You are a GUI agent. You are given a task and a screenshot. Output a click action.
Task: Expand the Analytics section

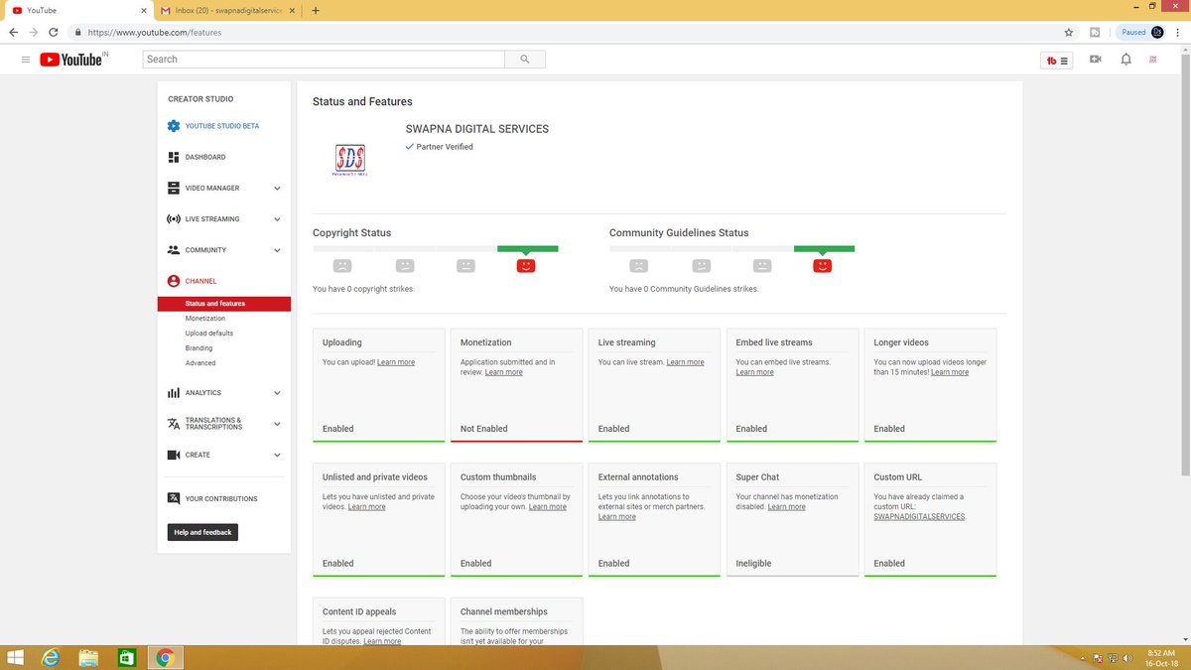pyautogui.click(x=277, y=393)
